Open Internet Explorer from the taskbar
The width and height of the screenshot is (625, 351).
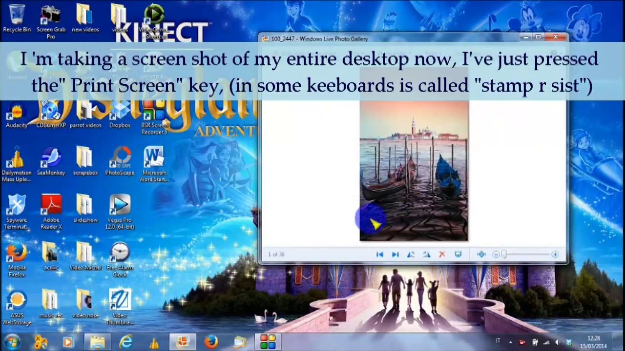pos(126,342)
